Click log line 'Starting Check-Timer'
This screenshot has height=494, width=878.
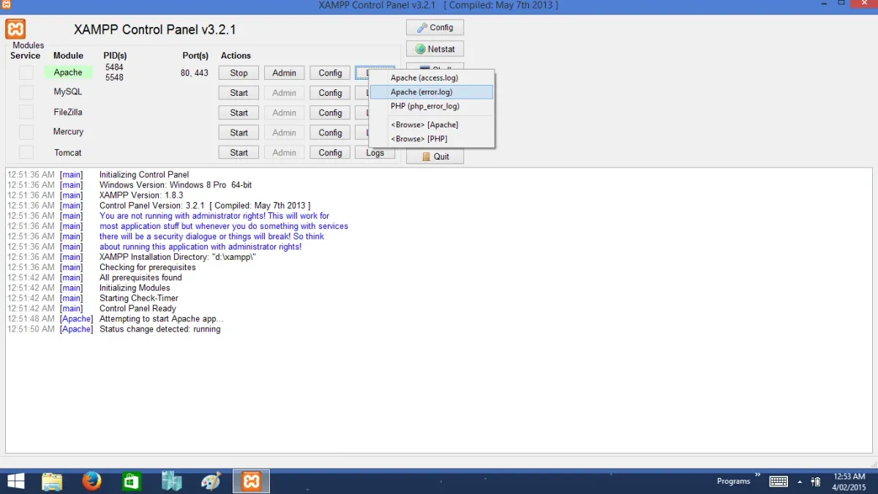(139, 299)
